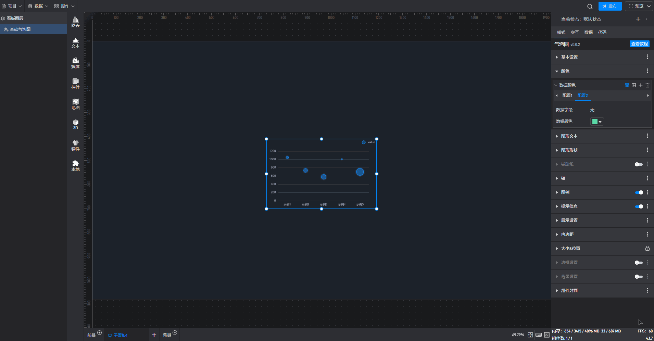
Task: Open the 地图 map components panel
Action: pos(75,104)
